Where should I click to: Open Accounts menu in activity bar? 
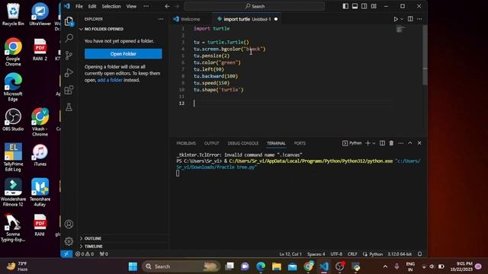[x=69, y=224]
